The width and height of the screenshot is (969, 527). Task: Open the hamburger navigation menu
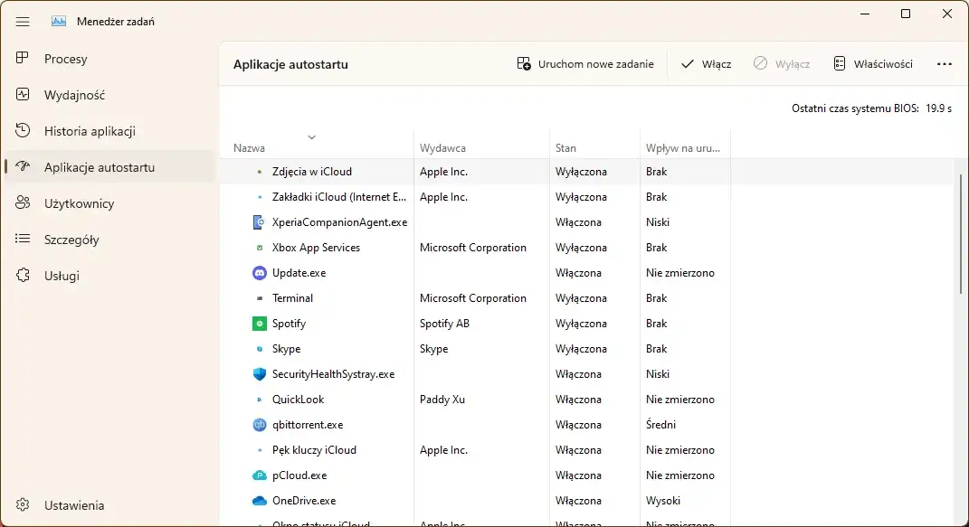pos(23,22)
